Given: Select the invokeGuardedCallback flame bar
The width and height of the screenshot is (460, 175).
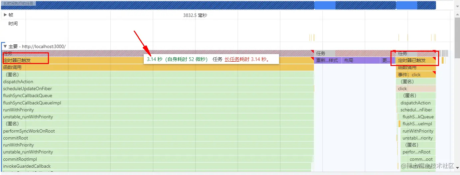Looking at the screenshot, I should pos(156,166).
